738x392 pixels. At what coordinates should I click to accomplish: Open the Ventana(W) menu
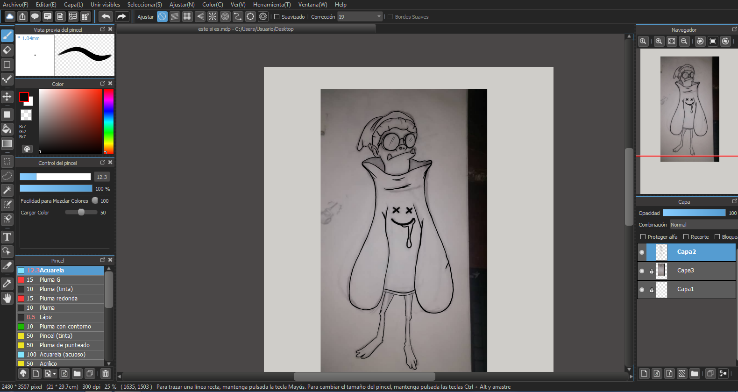coord(313,5)
